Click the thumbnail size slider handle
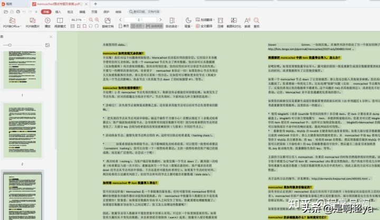 pos(9,45)
